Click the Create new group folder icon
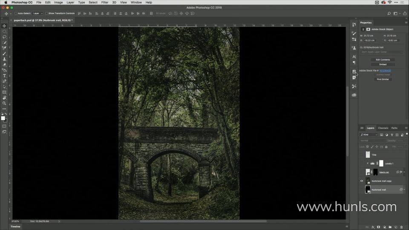 [390, 227]
